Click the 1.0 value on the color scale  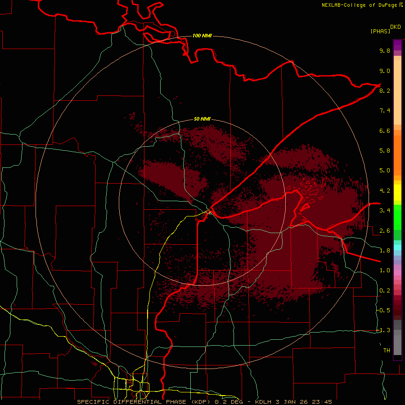point(385,270)
